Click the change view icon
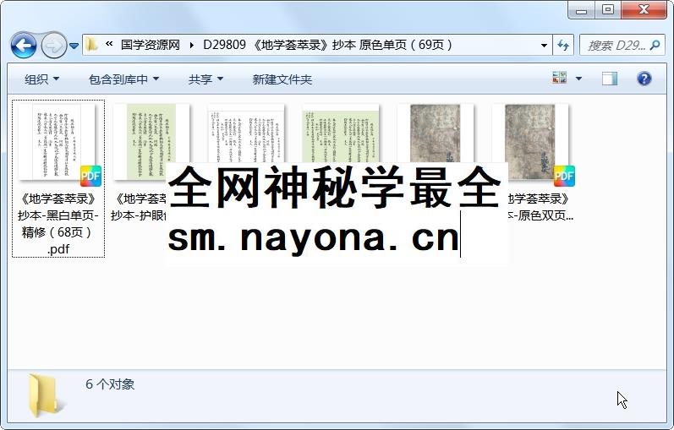674x430 pixels. coord(559,79)
